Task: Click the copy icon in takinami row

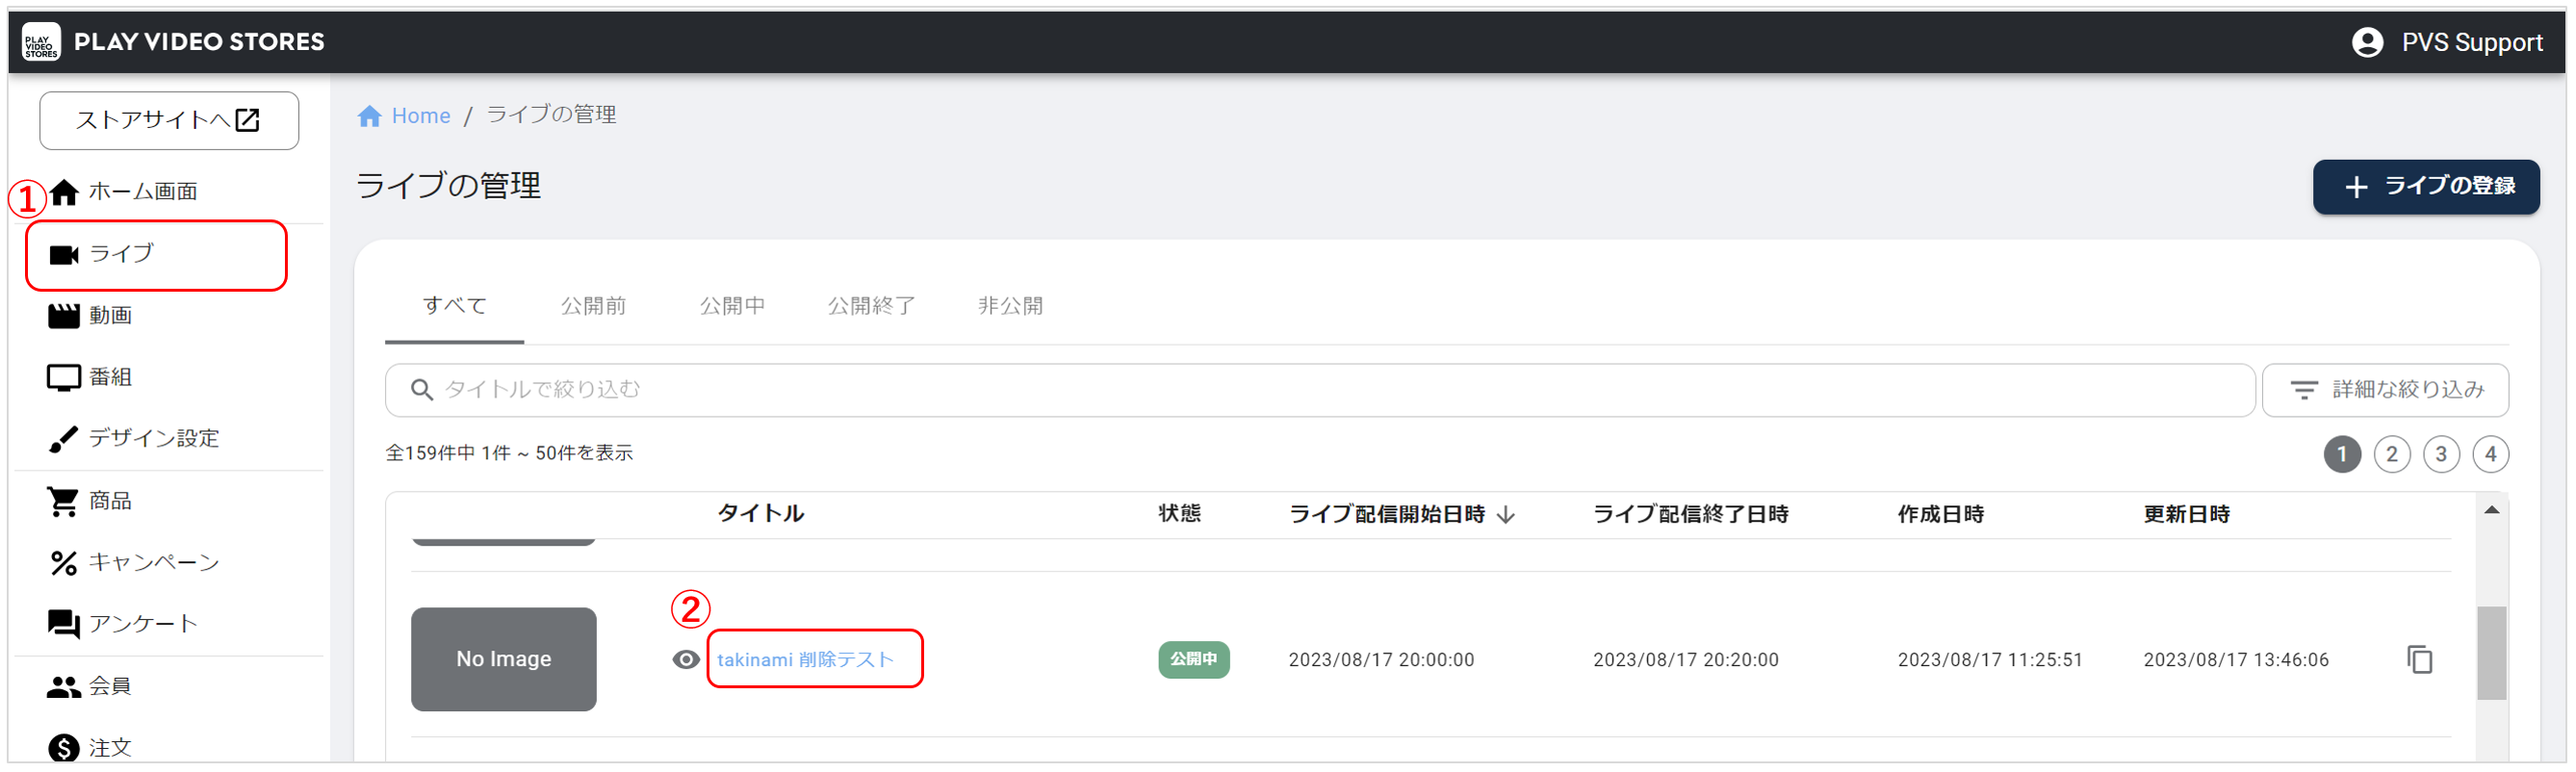Action: coord(2419,660)
